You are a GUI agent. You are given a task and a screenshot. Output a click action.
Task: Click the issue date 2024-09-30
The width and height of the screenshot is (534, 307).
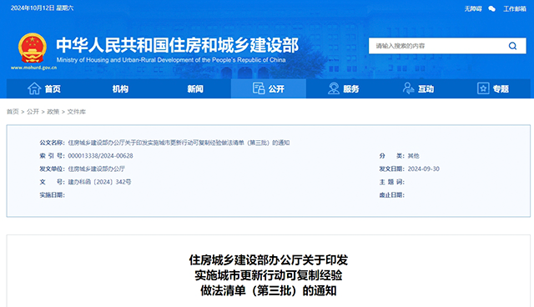tap(423, 169)
